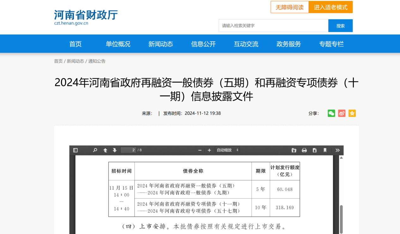
Task: Click the 搜索 search button
Action: (340, 26)
